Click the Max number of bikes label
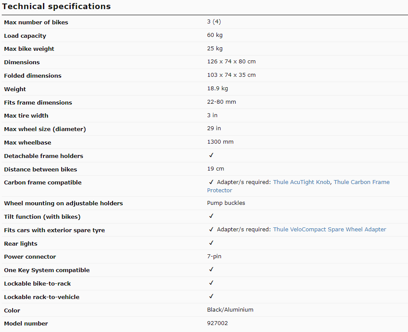The image size is (408, 332). [x=36, y=23]
